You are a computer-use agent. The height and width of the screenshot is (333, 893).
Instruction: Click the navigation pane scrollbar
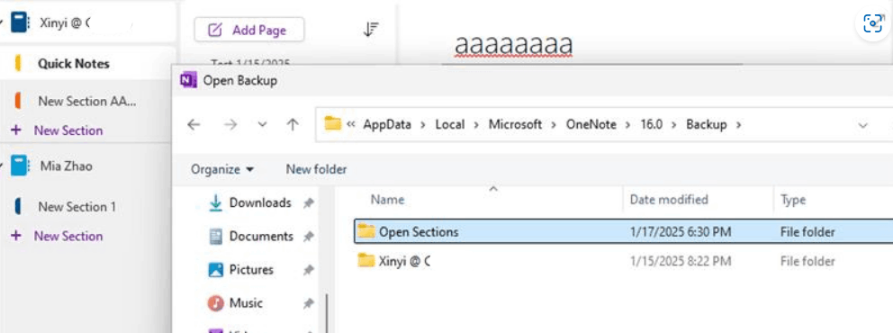click(327, 312)
